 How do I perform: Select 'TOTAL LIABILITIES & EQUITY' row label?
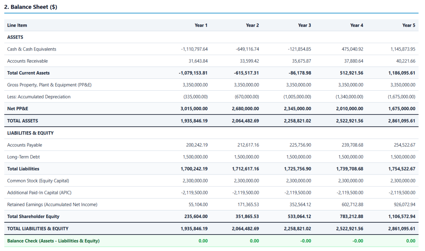(38, 228)
